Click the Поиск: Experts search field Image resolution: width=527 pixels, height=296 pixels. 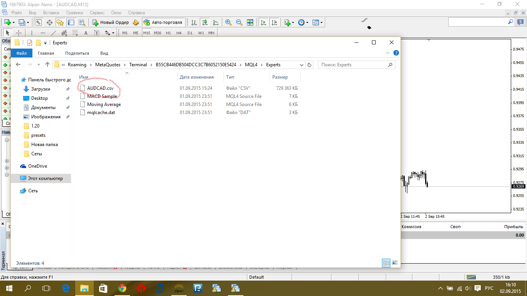pos(357,65)
